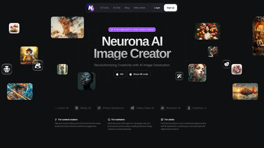Viewport: 264px width, 148px height.
Task: Click the Video Fake AI masks icon in carousel
Action: pos(132,108)
